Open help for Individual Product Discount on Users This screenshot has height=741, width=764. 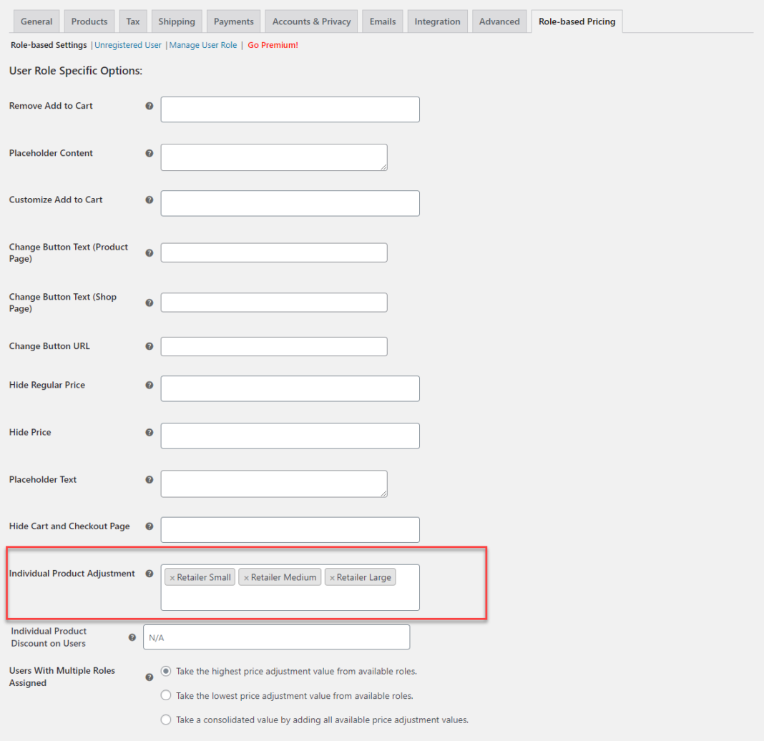point(132,637)
